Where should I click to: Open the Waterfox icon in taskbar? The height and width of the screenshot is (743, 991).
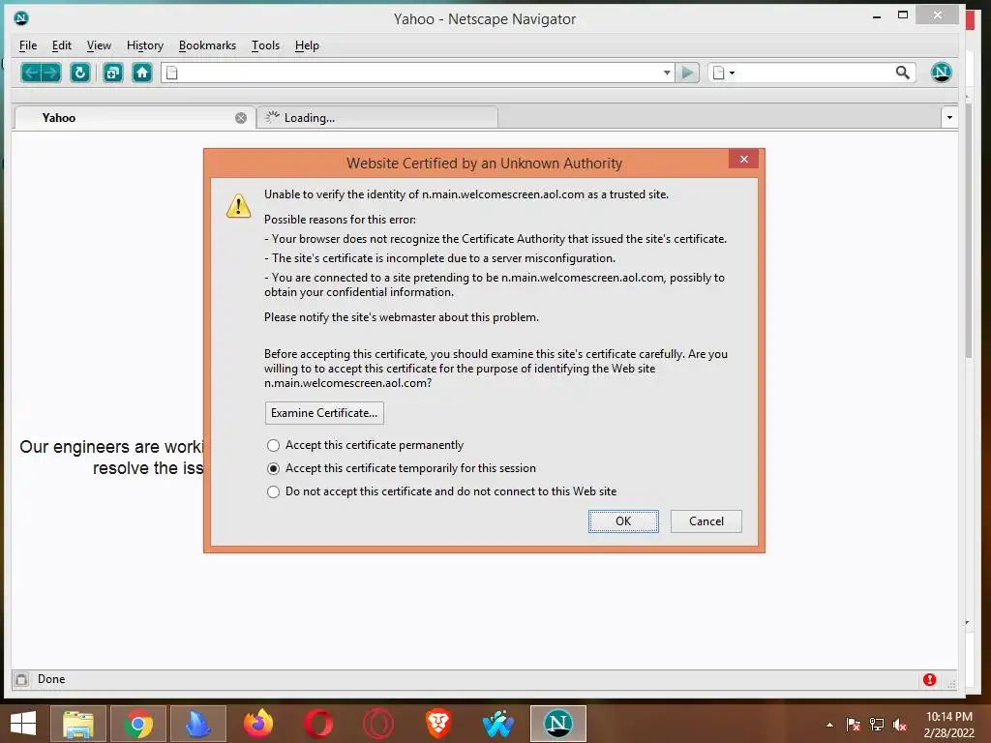498,724
